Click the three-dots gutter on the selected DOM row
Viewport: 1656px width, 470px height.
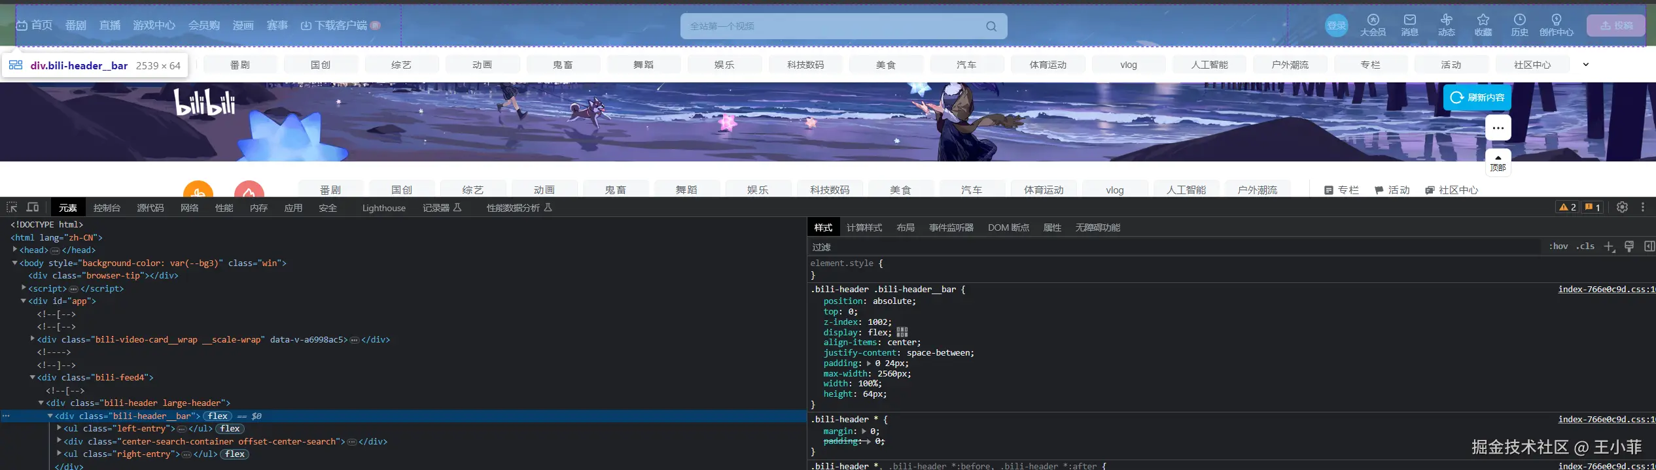point(6,416)
